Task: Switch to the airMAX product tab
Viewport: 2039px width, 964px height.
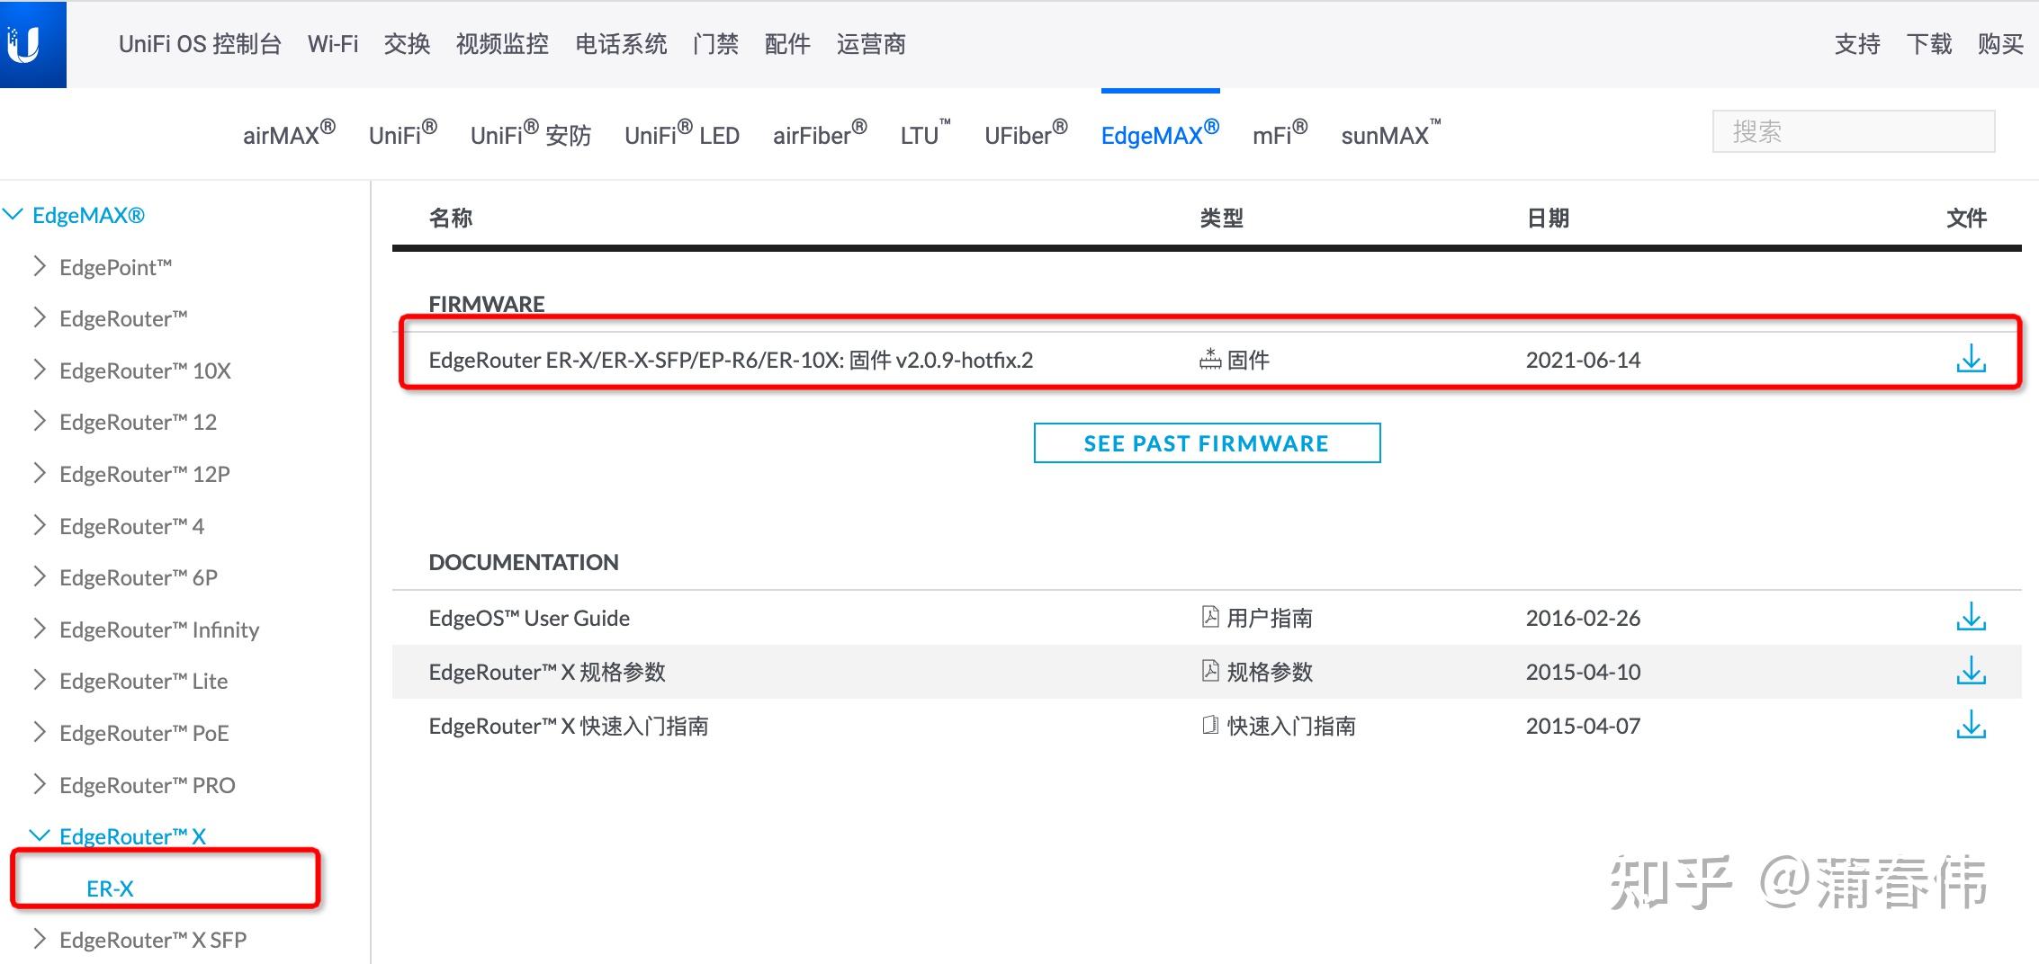Action: (285, 134)
